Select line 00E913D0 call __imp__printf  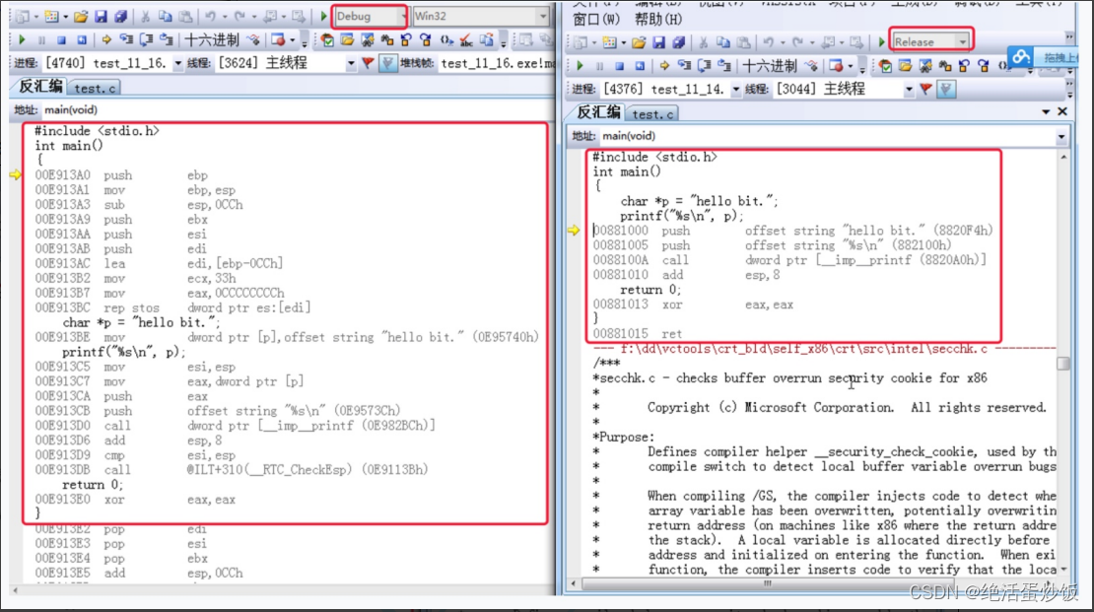pyautogui.click(x=236, y=426)
